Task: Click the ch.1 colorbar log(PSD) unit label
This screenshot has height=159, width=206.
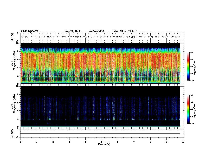Action: coord(195,68)
